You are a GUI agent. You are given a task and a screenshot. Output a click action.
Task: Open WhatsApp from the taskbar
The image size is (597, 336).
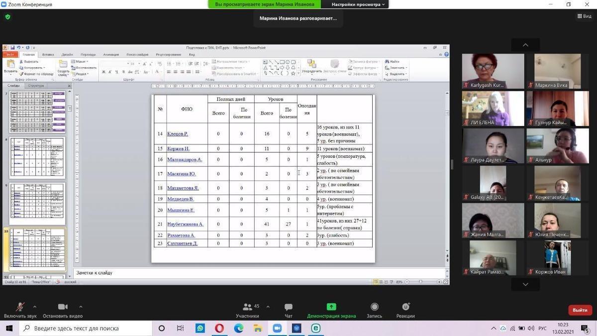pyautogui.click(x=200, y=328)
